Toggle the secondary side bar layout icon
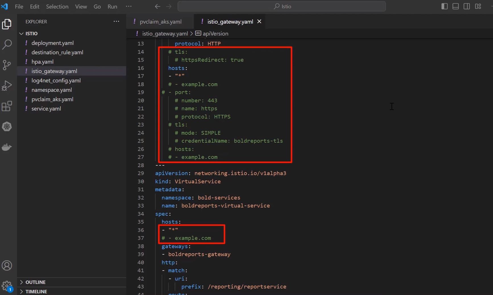The height and width of the screenshot is (295, 493). (x=467, y=6)
